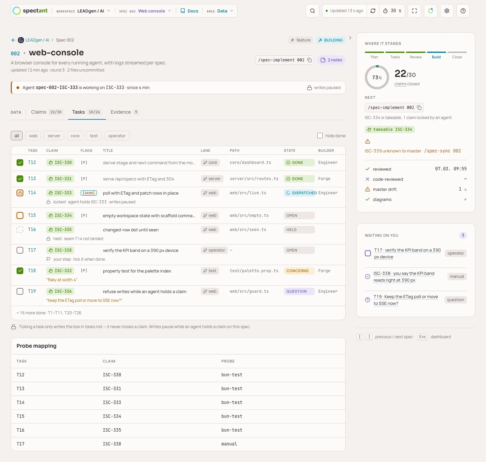
Task: Copy the /spec-implement 002 command in header
Action: point(309,60)
